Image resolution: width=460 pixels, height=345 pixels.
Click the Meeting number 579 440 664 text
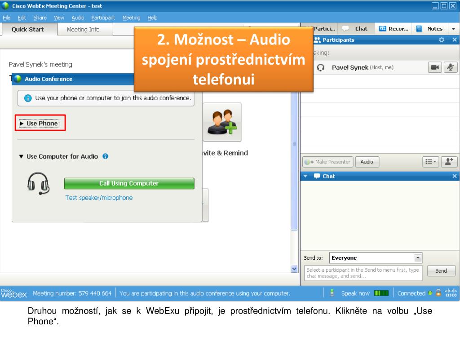pyautogui.click(x=72, y=293)
